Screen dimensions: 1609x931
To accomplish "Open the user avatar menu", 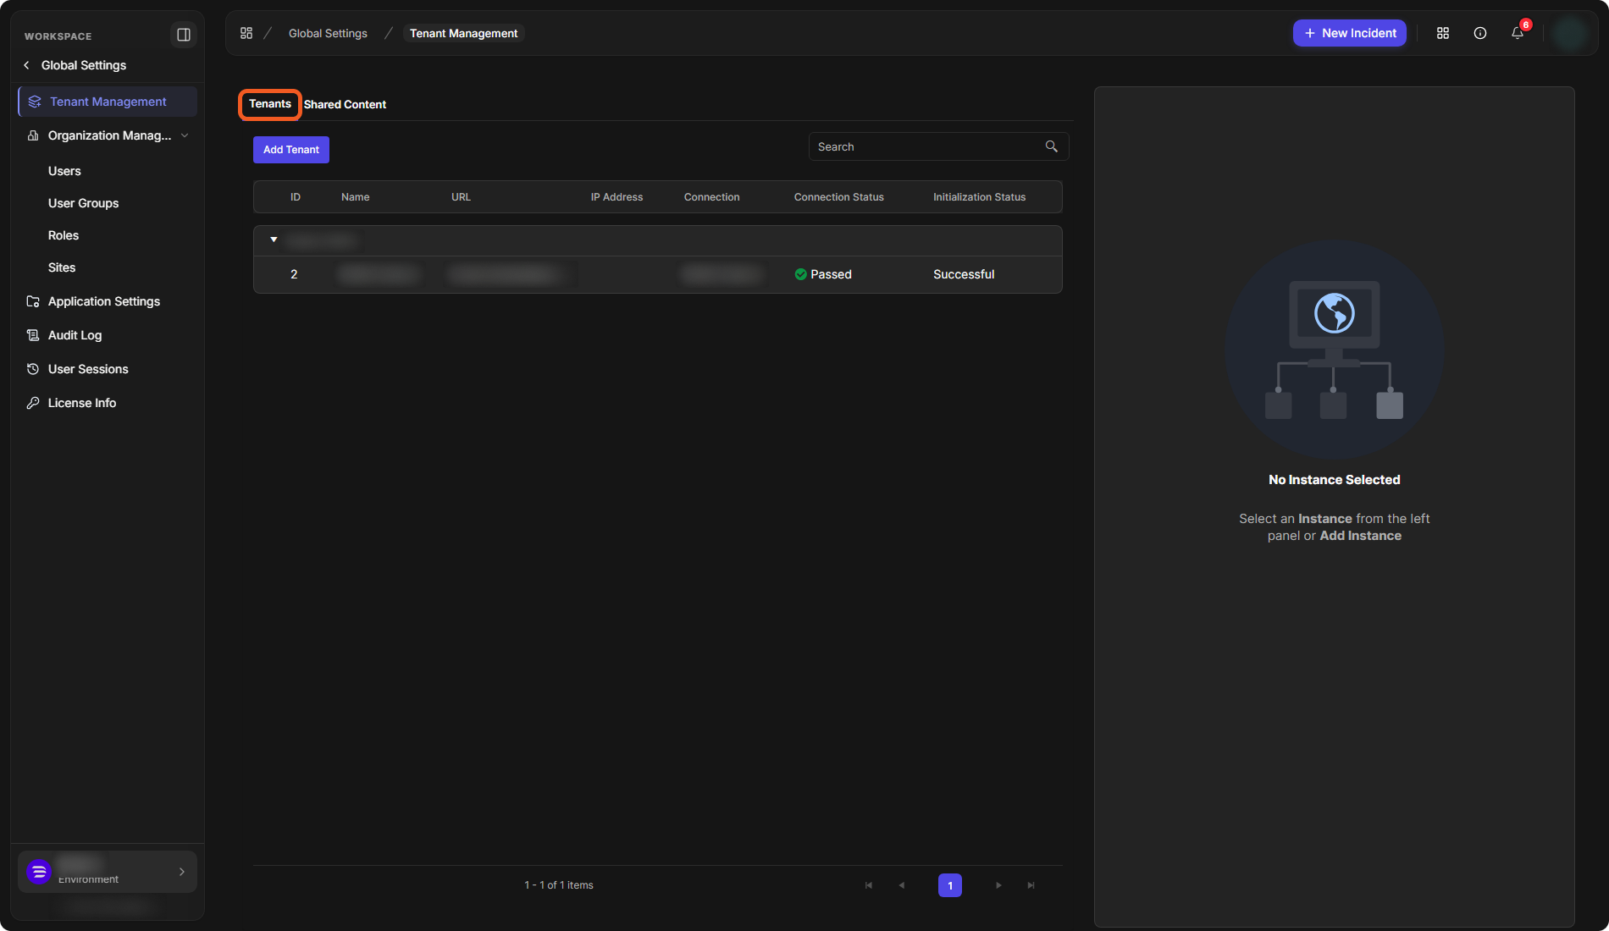I will click(1572, 33).
